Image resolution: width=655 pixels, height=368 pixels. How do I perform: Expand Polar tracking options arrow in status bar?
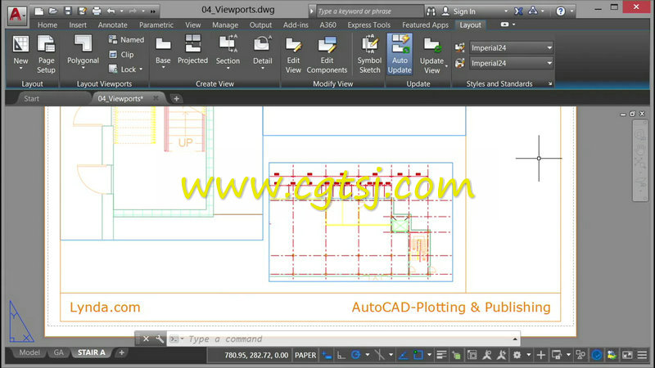point(367,355)
